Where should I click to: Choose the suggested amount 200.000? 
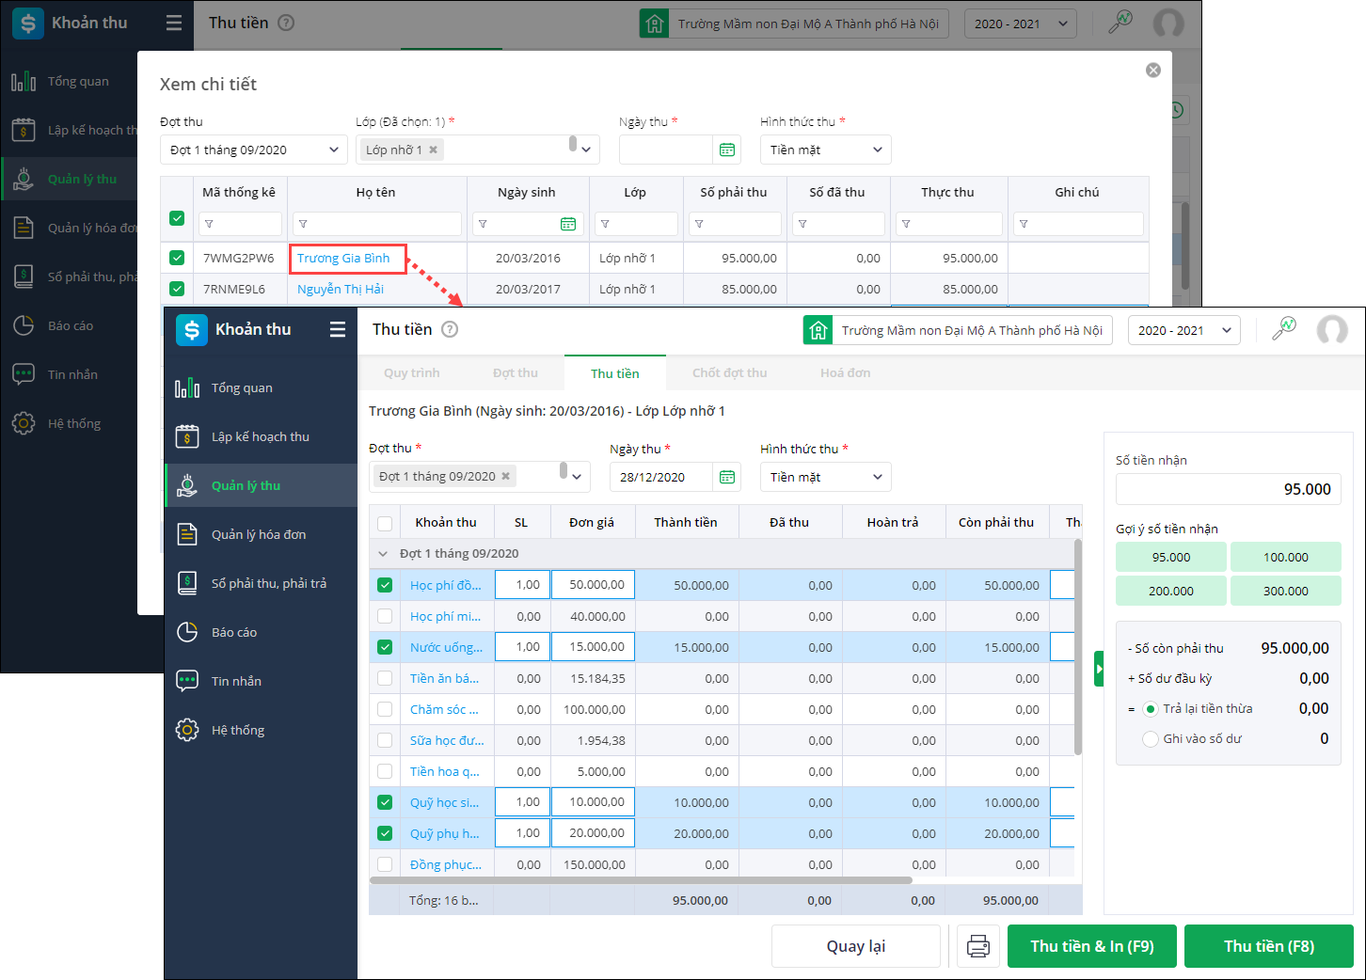click(1170, 591)
